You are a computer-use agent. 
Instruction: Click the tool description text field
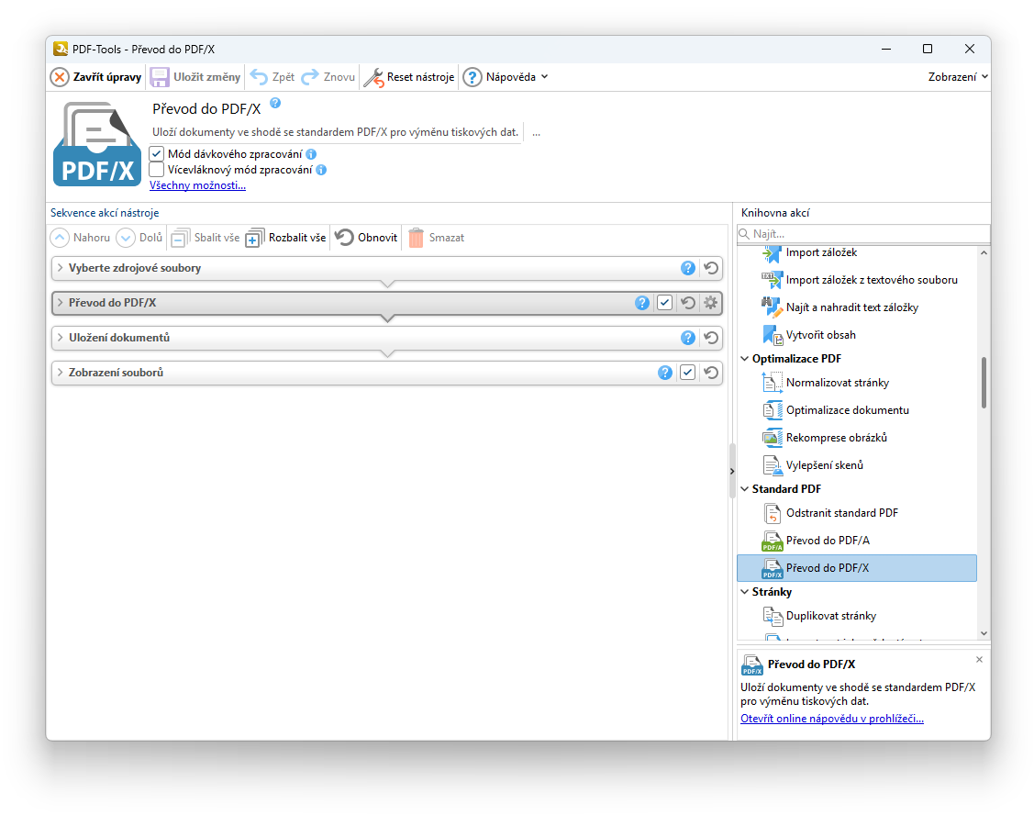pos(337,133)
